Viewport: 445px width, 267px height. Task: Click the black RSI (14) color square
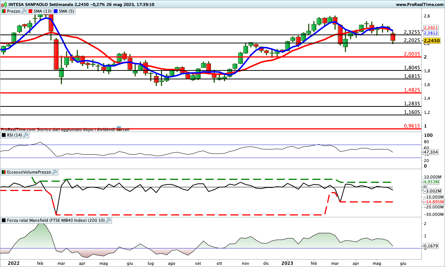(x=3, y=135)
